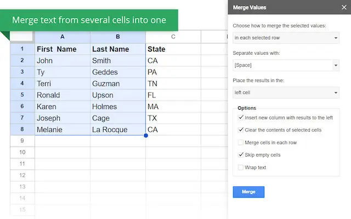
Task: Select the cell containing 'Melanie'
Action: coord(63,130)
